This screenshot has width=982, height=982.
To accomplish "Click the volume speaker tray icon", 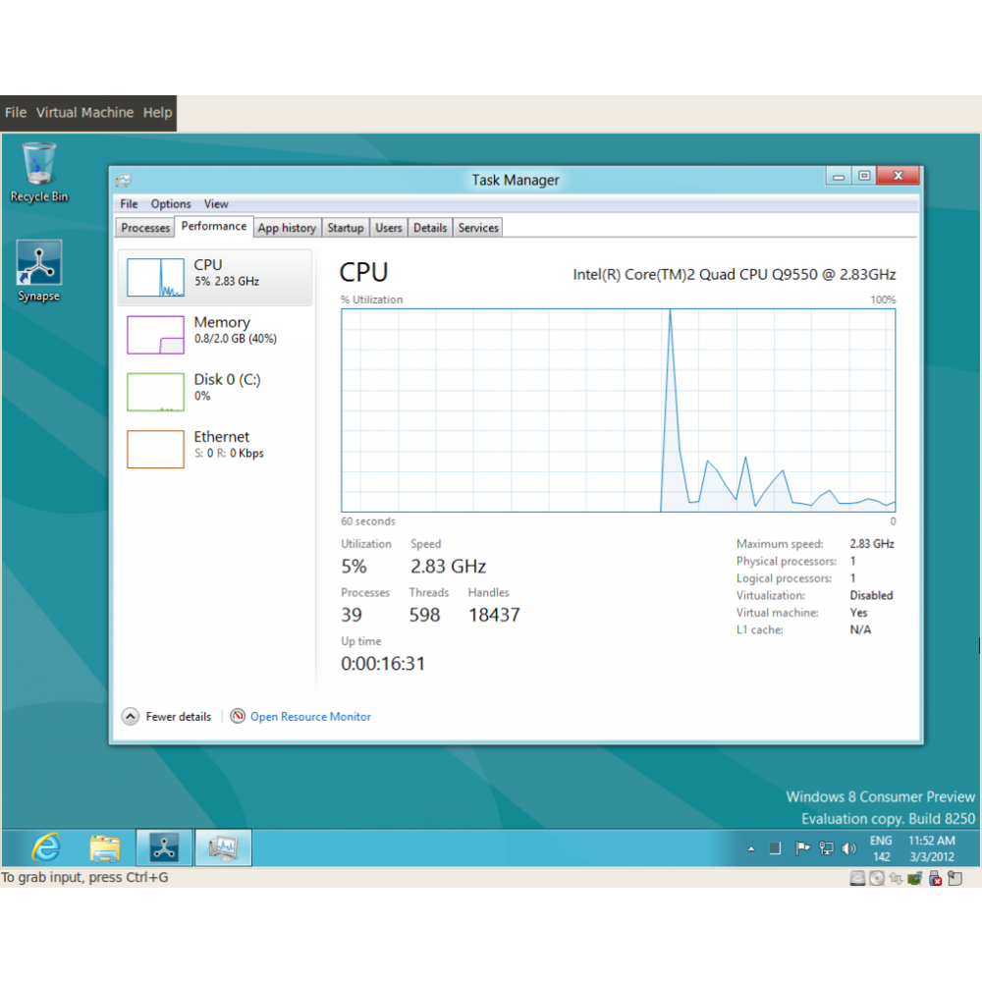I will coord(849,848).
